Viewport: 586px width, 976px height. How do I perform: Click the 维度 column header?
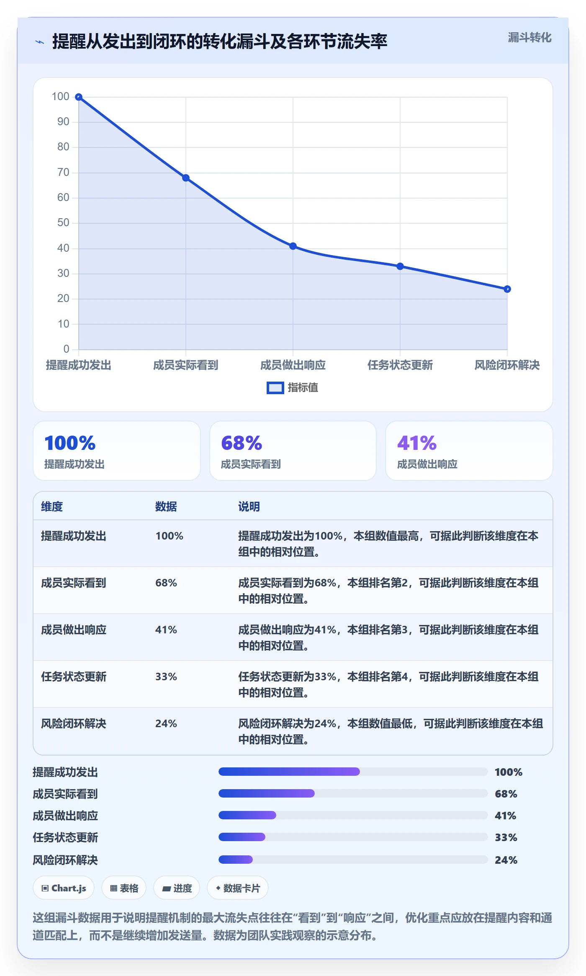(x=52, y=506)
